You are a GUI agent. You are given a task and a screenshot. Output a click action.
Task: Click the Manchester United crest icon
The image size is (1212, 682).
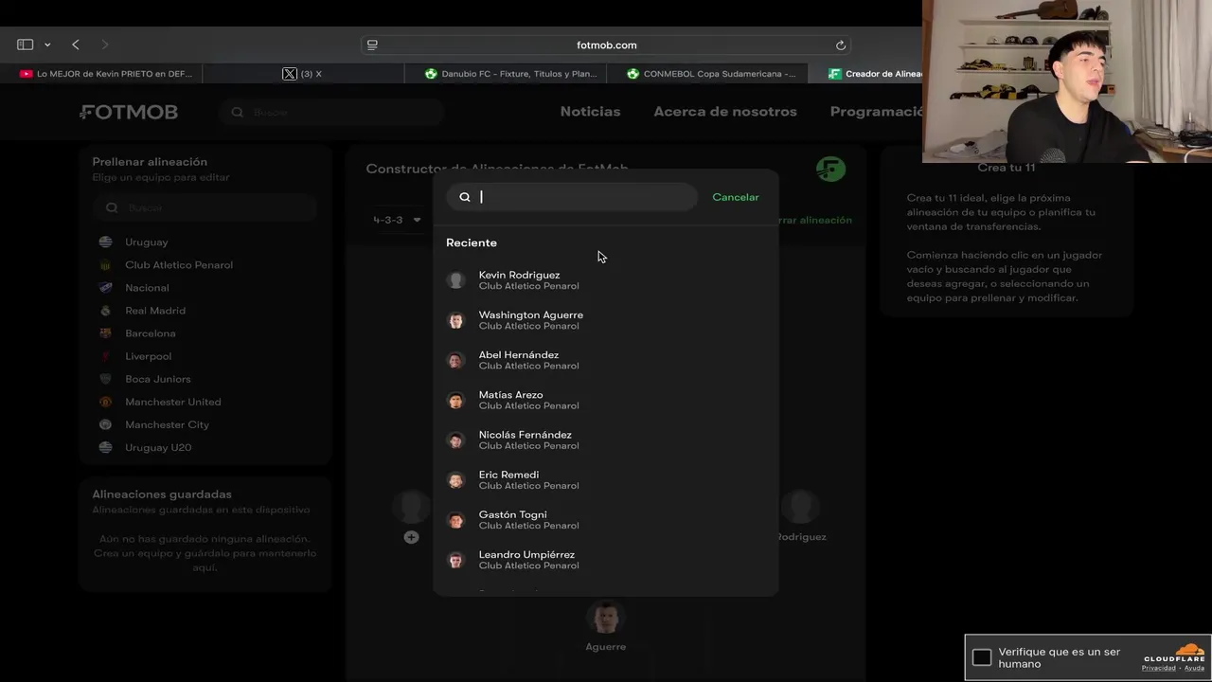tap(105, 402)
